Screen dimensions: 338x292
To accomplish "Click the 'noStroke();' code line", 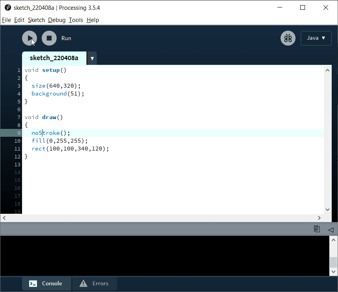I will point(51,133).
